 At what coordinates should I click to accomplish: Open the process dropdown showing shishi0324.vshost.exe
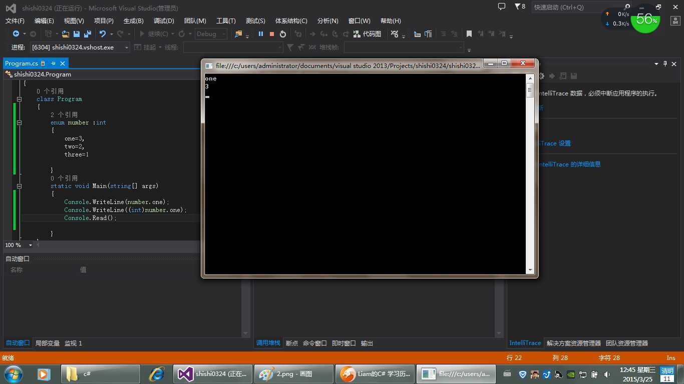80,47
